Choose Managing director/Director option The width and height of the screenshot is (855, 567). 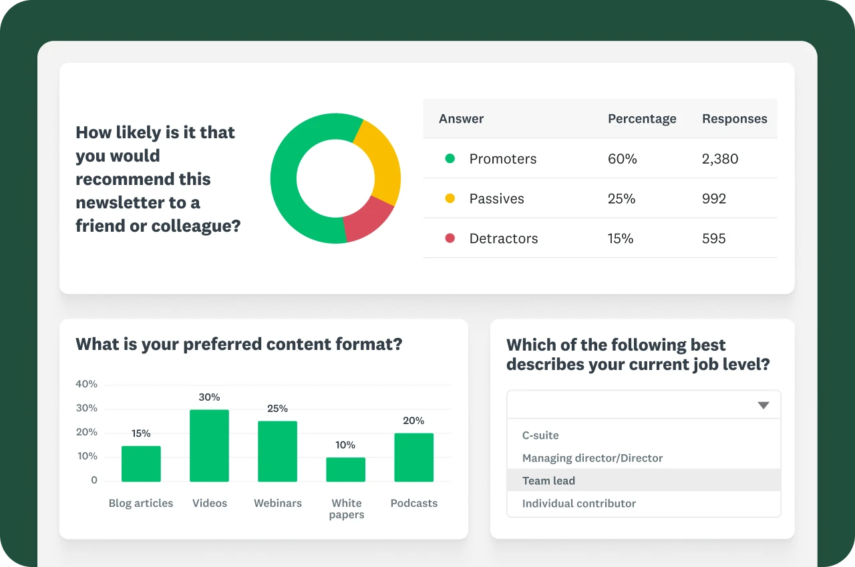coord(592,458)
